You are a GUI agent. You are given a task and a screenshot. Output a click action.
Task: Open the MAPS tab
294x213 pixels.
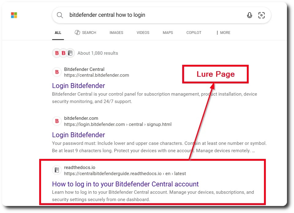pyautogui.click(x=168, y=33)
